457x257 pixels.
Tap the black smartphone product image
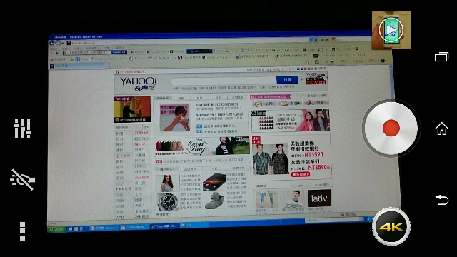214,181
